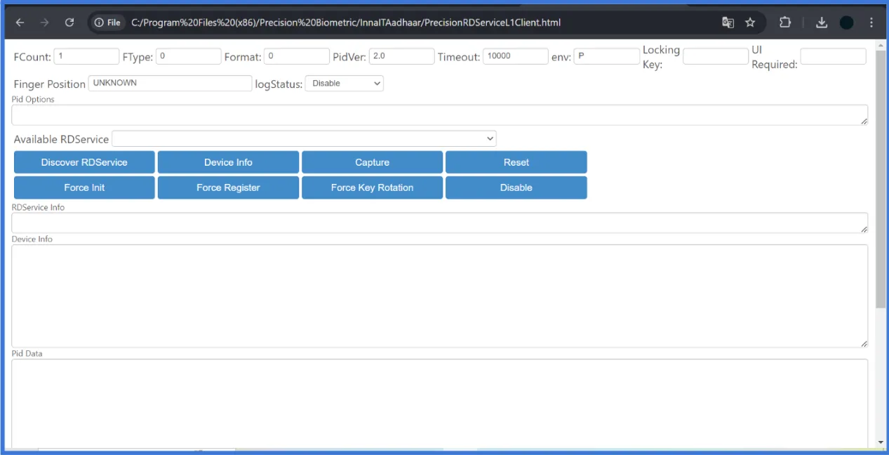Click the Force Key Rotation button
This screenshot has width=889, height=455.
pyautogui.click(x=372, y=187)
